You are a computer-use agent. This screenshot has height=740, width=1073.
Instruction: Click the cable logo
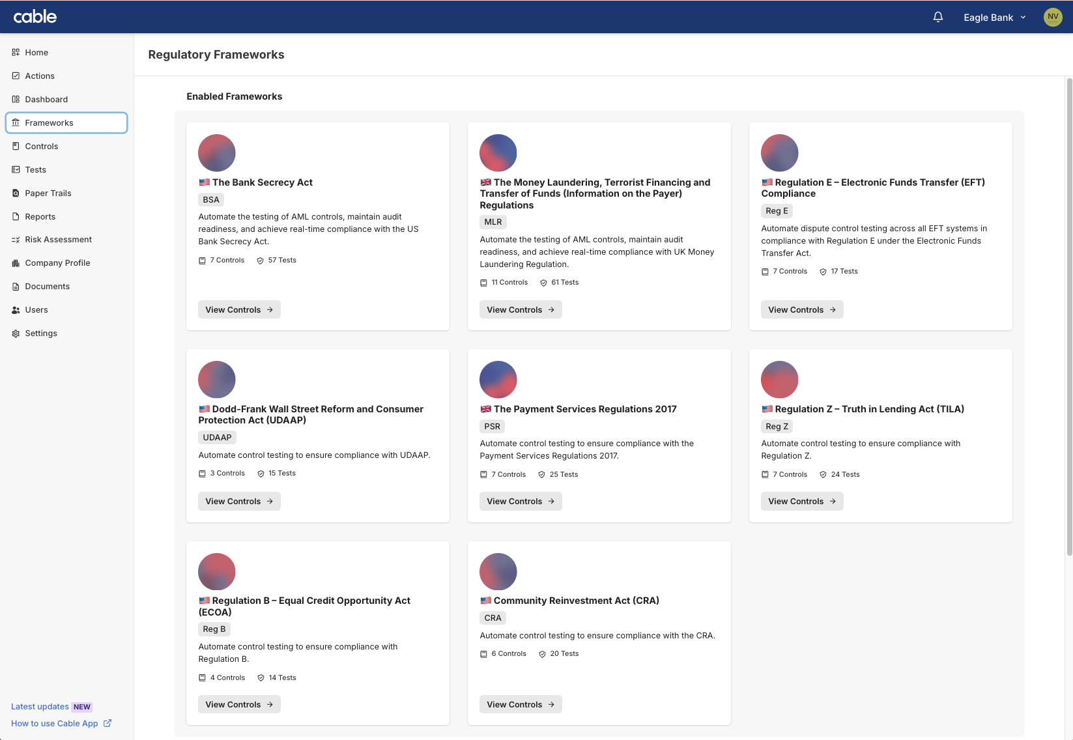35,17
